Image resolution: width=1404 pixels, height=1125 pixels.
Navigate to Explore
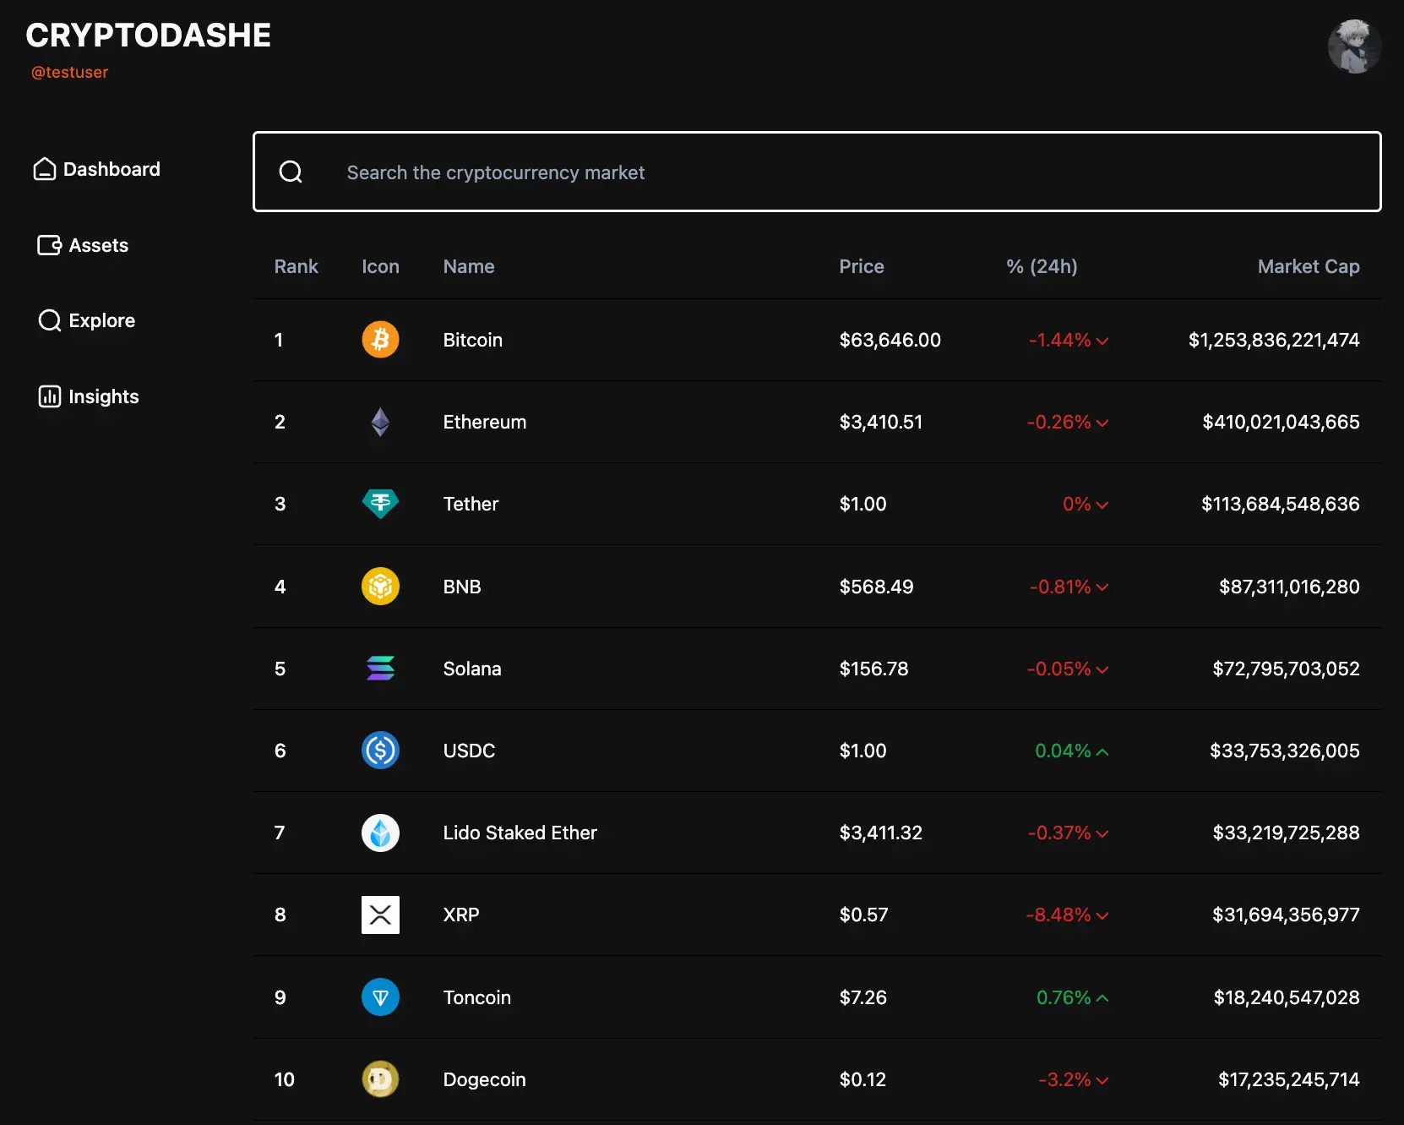point(86,320)
